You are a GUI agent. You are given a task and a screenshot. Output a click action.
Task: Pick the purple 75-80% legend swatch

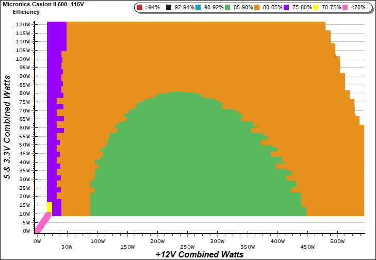pos(289,8)
